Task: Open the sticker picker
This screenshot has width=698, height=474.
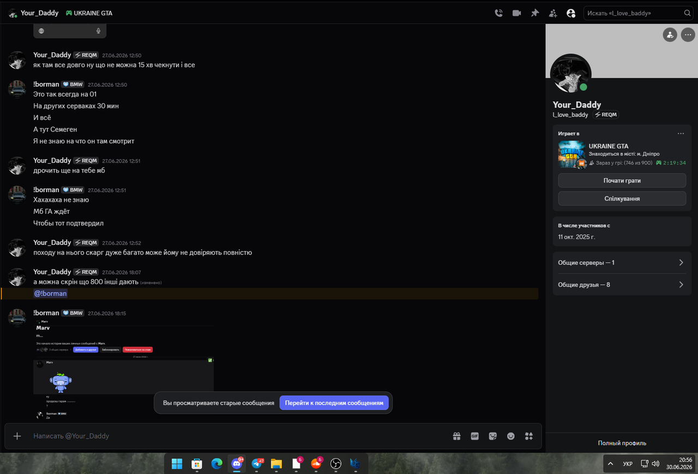Action: (493, 436)
